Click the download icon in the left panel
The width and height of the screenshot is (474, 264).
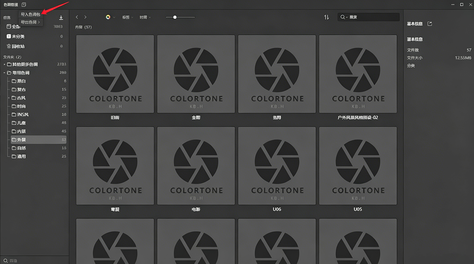coord(61,18)
